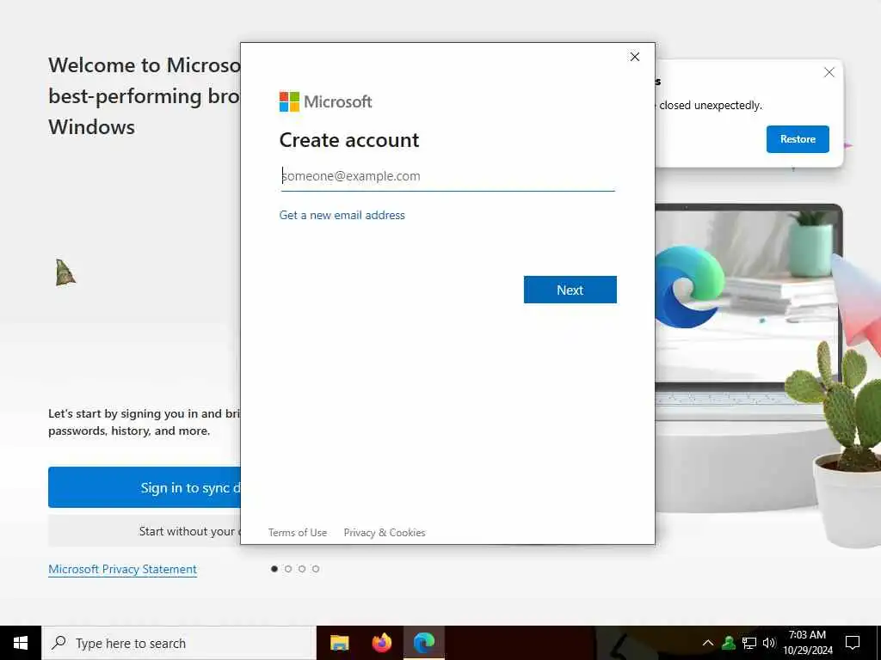Click the Microsoft Edge taskbar icon
Image resolution: width=881 pixels, height=660 pixels.
point(424,643)
